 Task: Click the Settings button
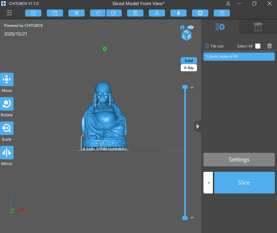[x=239, y=160]
